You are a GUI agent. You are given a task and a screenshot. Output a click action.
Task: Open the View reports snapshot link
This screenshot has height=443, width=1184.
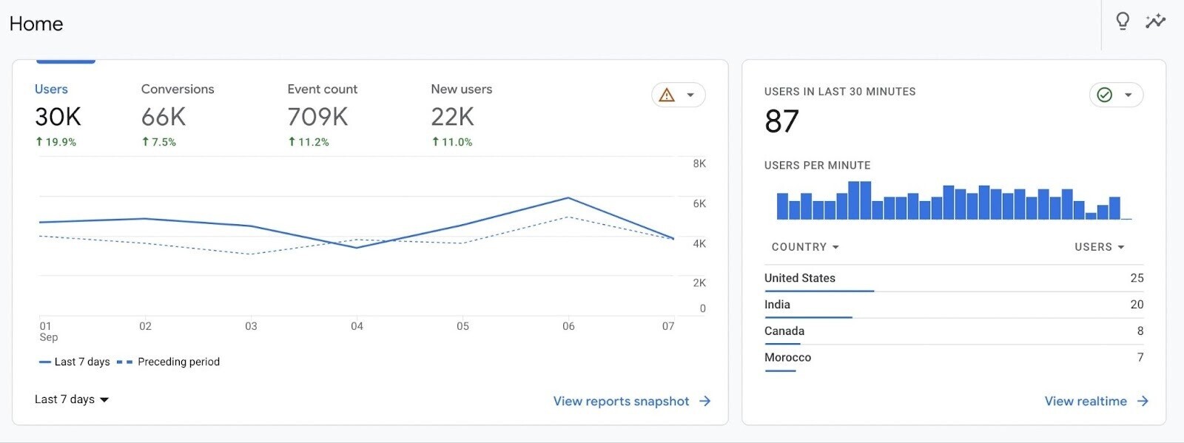pos(621,401)
